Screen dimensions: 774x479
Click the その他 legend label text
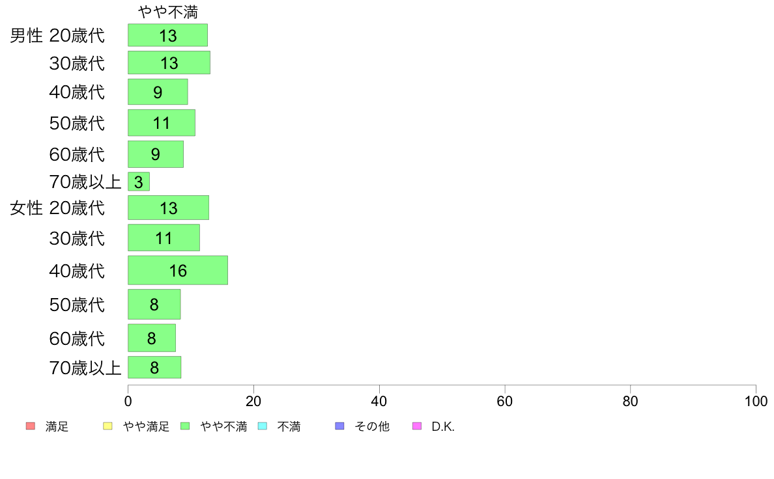point(372,427)
